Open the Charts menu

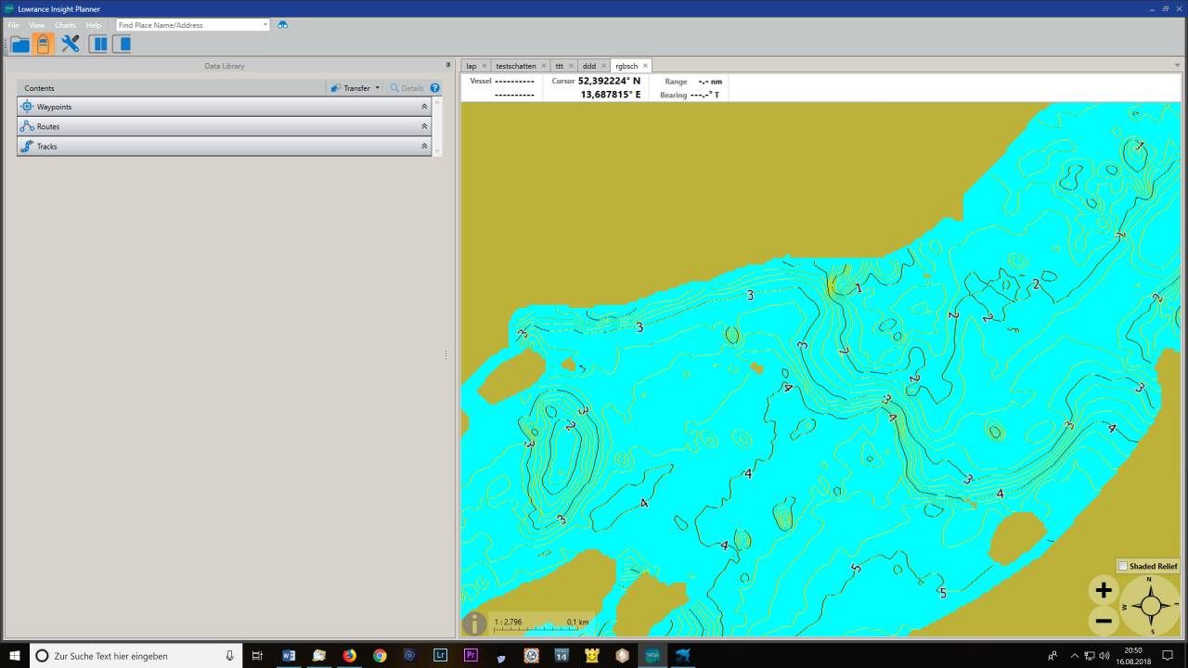65,25
